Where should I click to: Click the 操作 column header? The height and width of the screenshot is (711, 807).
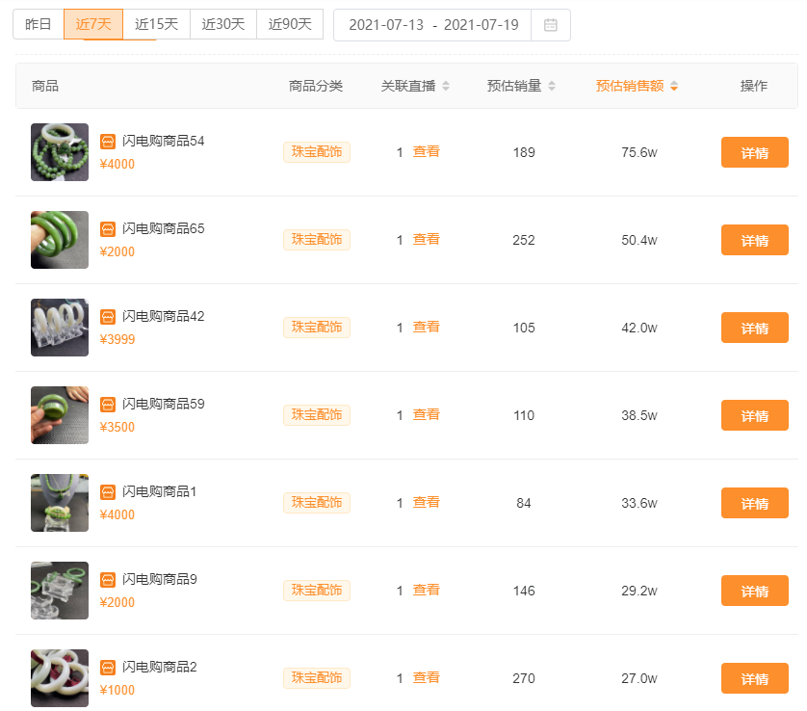click(754, 86)
